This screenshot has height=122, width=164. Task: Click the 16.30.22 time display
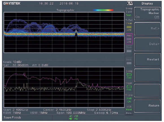point(46,3)
